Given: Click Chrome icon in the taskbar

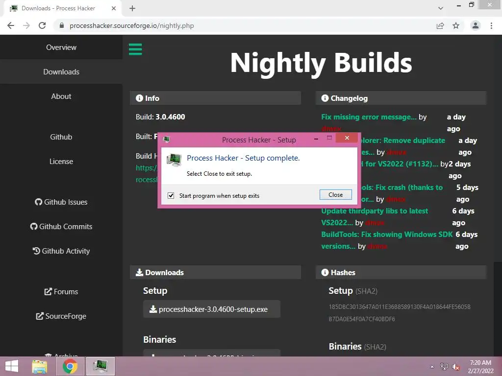Looking at the screenshot, I should point(70,366).
